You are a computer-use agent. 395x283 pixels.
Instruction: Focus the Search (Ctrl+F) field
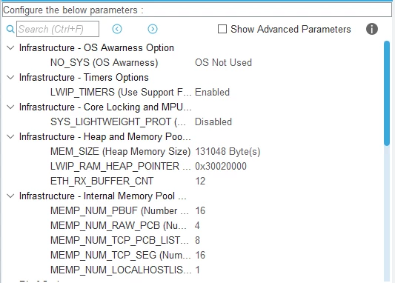58,29
